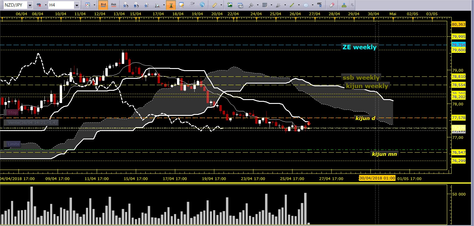Click the blue radar globe icon

[x=202, y=5]
